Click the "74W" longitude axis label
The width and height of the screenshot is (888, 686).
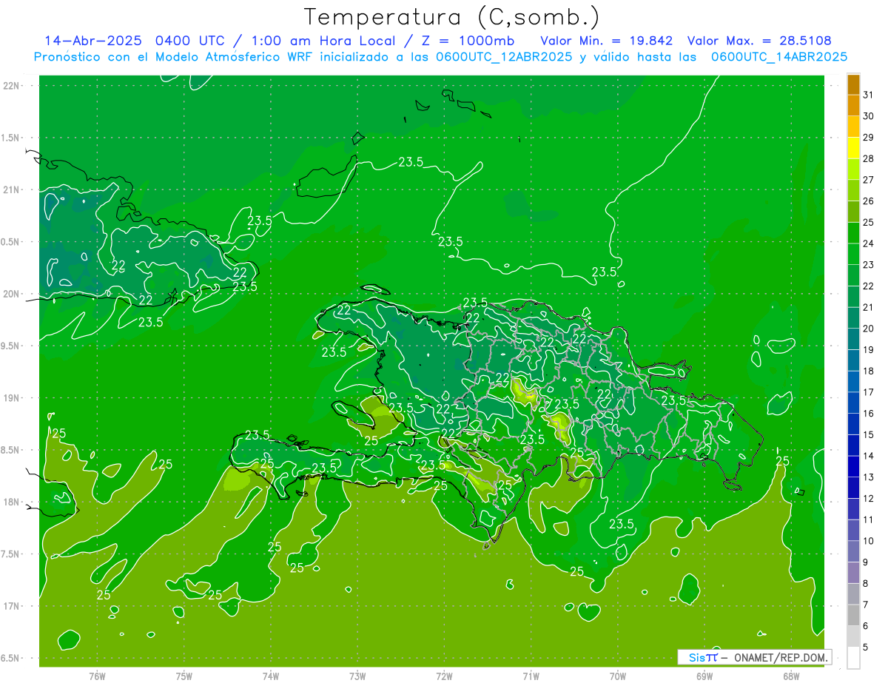pos(270,676)
